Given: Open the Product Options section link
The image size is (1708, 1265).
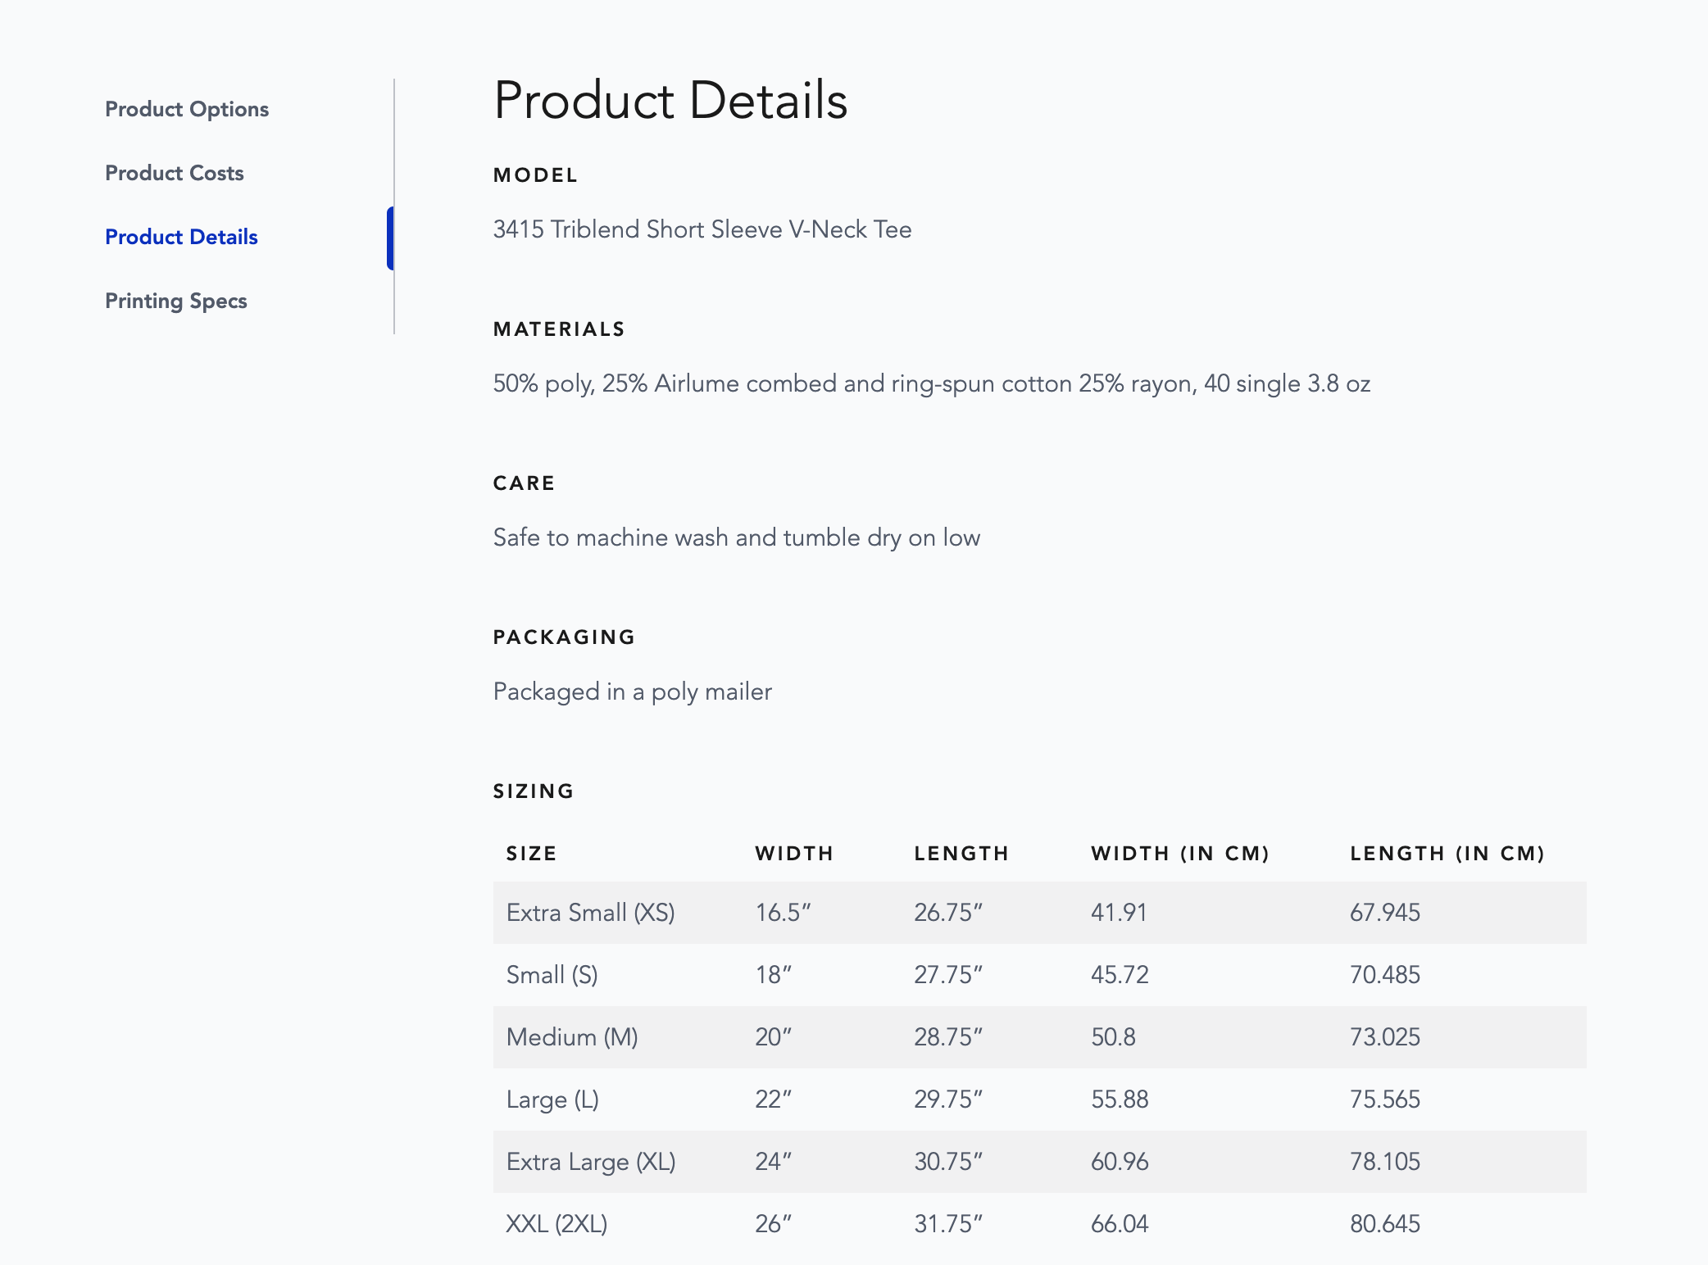Looking at the screenshot, I should point(187,109).
